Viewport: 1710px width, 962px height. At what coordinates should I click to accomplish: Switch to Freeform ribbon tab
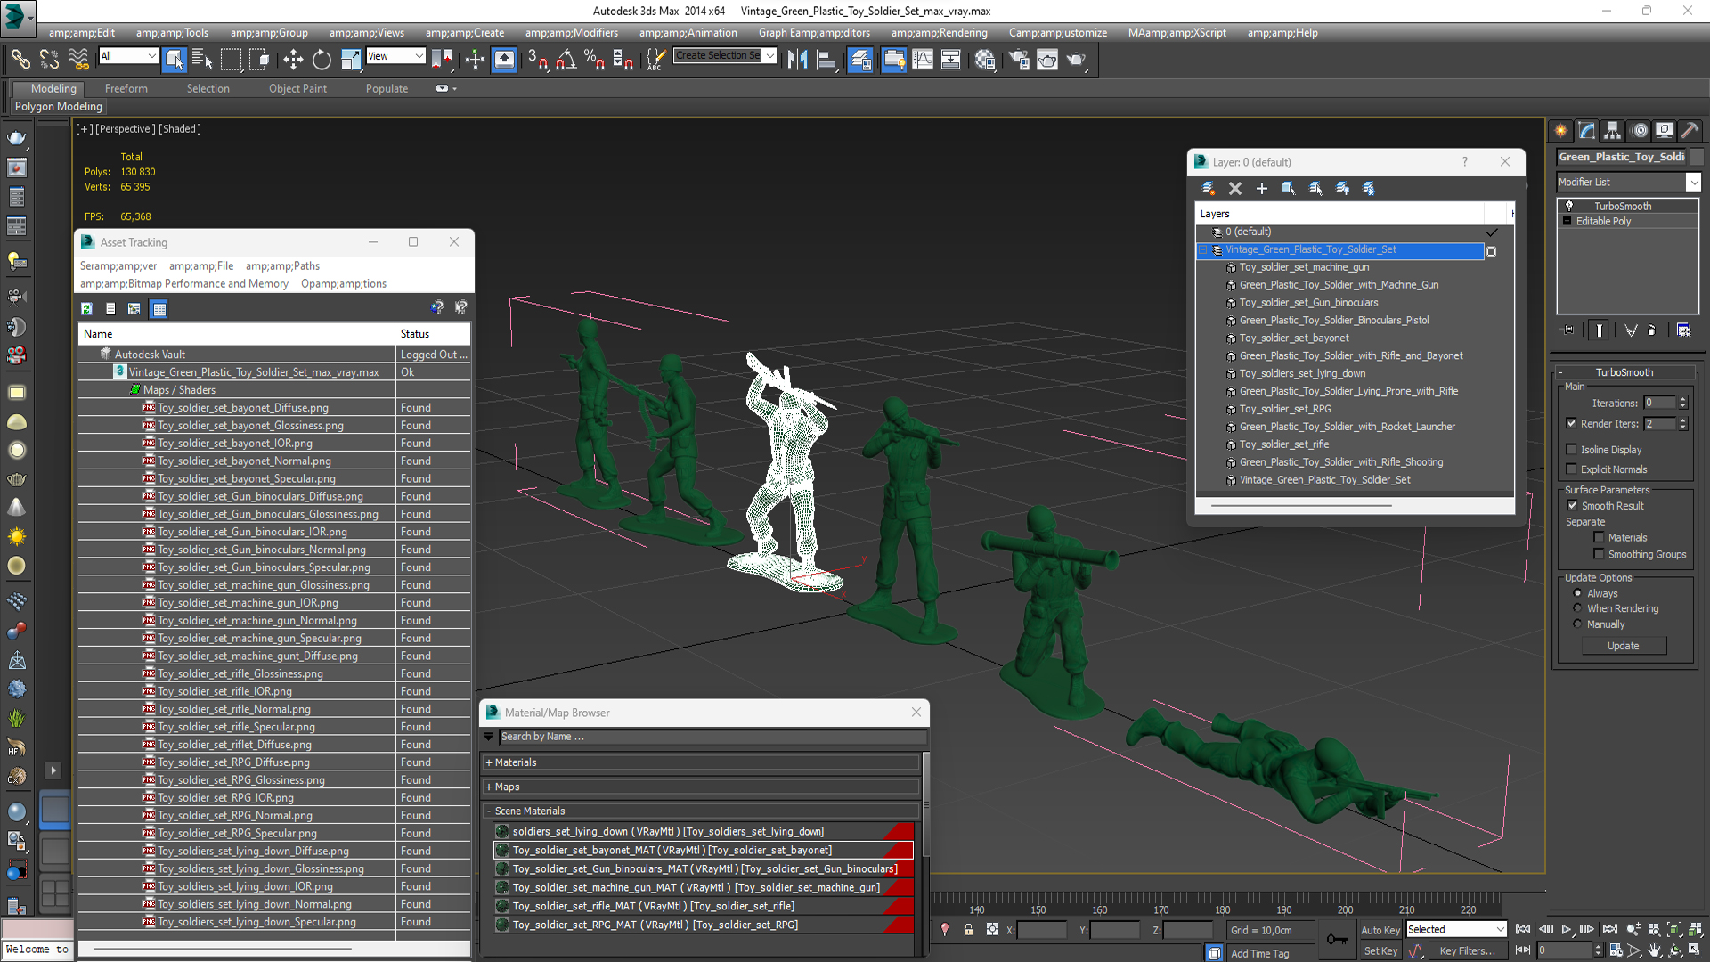coord(126,89)
